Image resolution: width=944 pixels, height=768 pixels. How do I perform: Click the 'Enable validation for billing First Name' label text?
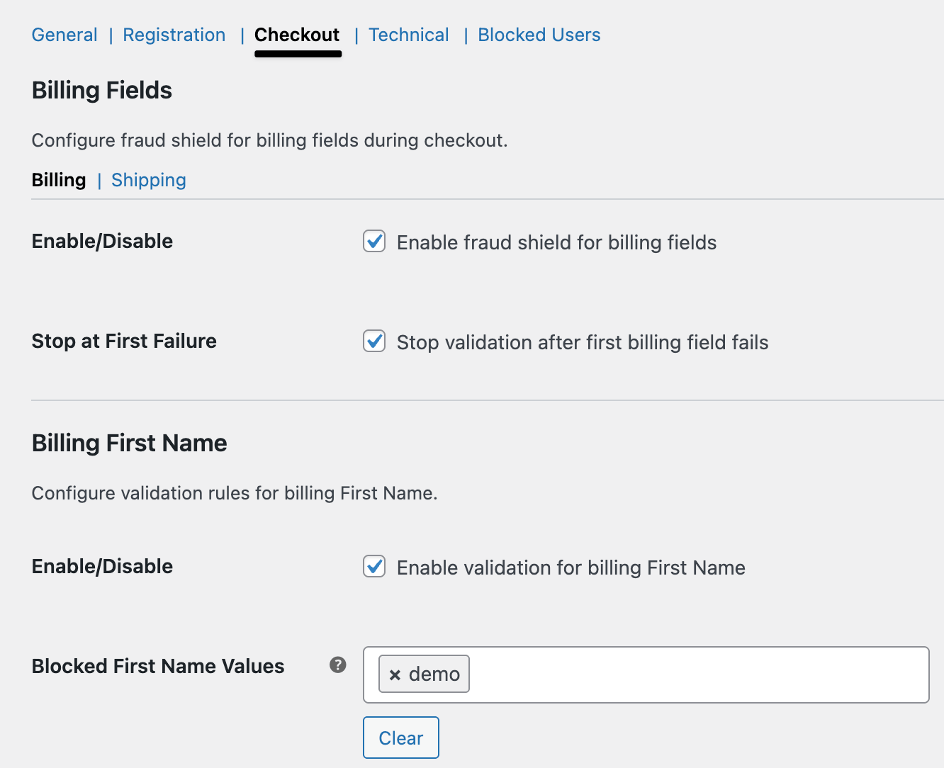pos(571,567)
